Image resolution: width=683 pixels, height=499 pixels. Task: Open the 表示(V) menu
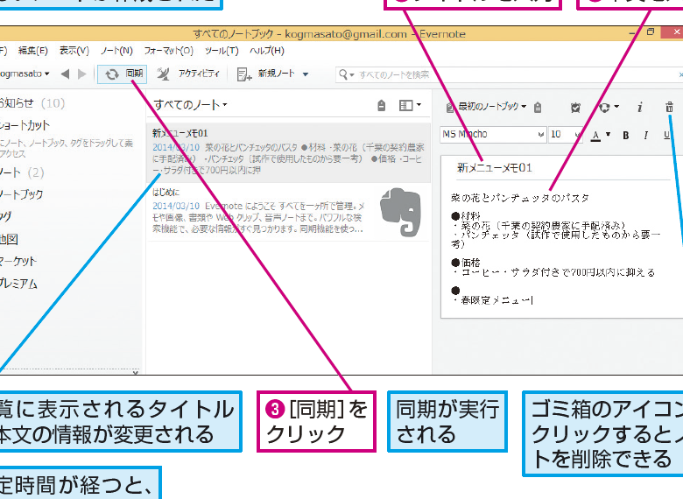pyautogui.click(x=74, y=51)
